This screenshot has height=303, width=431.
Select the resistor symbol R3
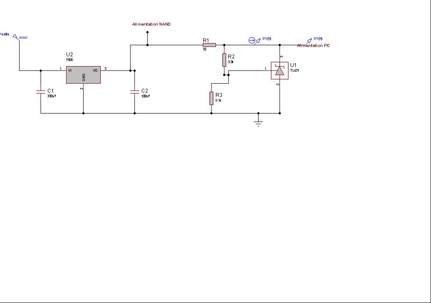pos(211,99)
